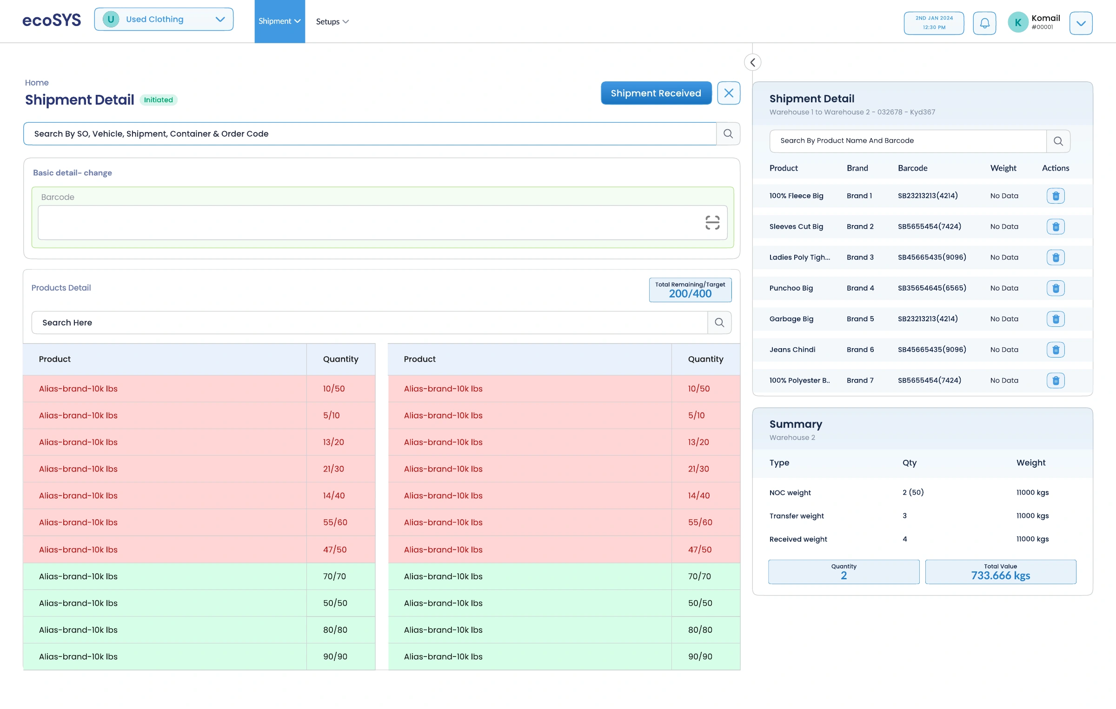
Task: Click the Jeans Chindi product name
Action: (x=792, y=350)
